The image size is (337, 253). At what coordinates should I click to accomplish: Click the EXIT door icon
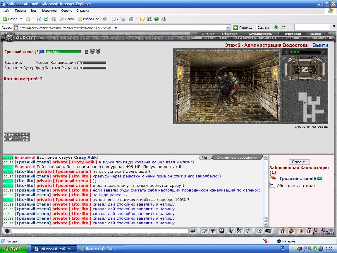point(309,231)
